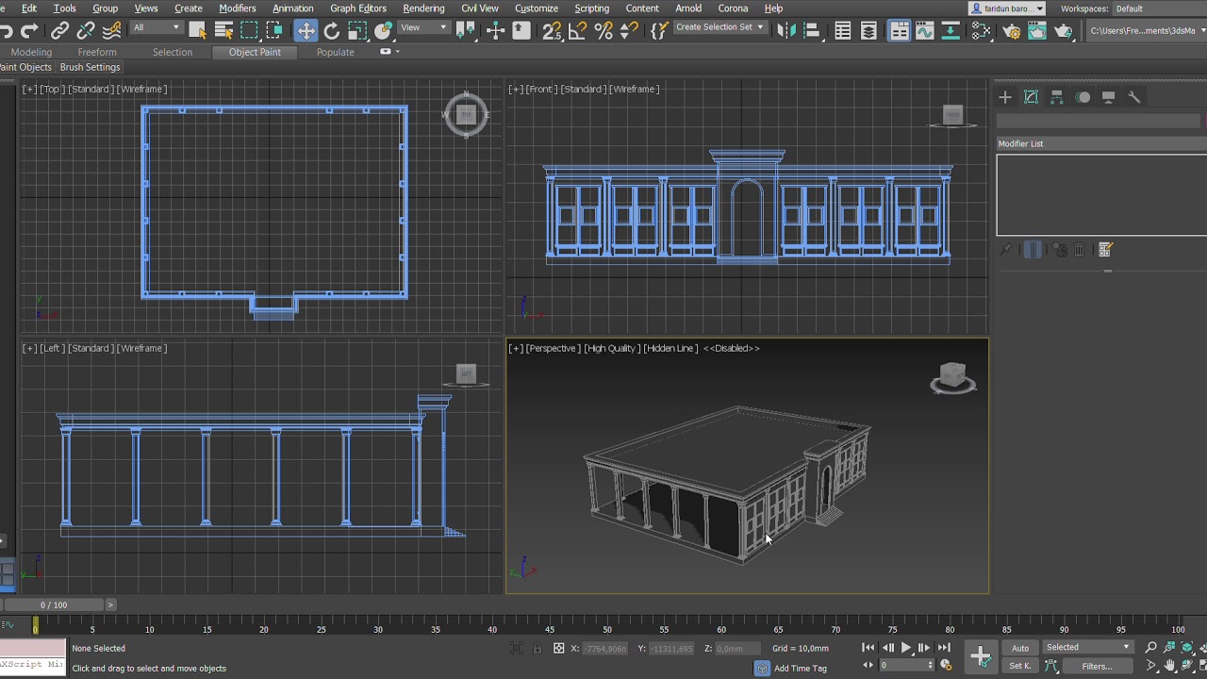
Task: Open the Curve Editor from toolbar
Action: pyautogui.click(x=925, y=31)
